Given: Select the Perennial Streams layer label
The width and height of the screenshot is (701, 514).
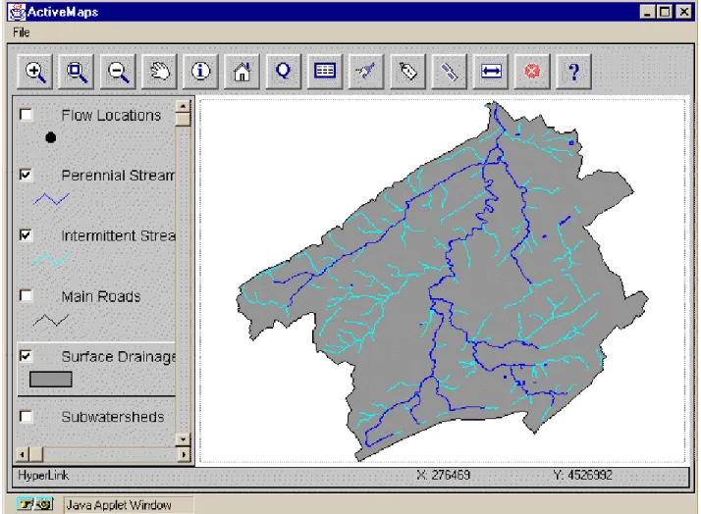Looking at the screenshot, I should pos(118,176).
